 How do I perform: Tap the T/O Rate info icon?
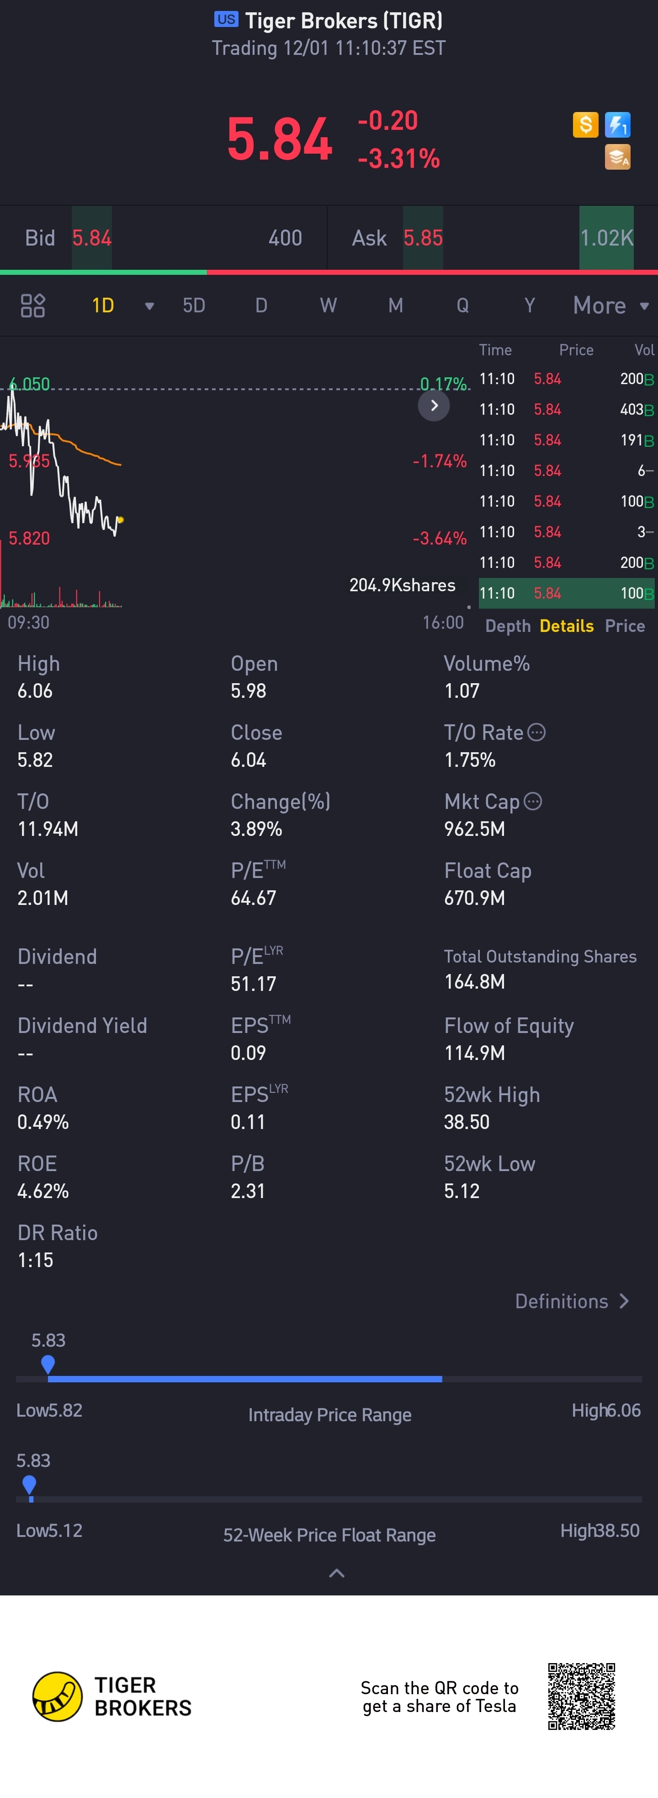click(x=536, y=732)
